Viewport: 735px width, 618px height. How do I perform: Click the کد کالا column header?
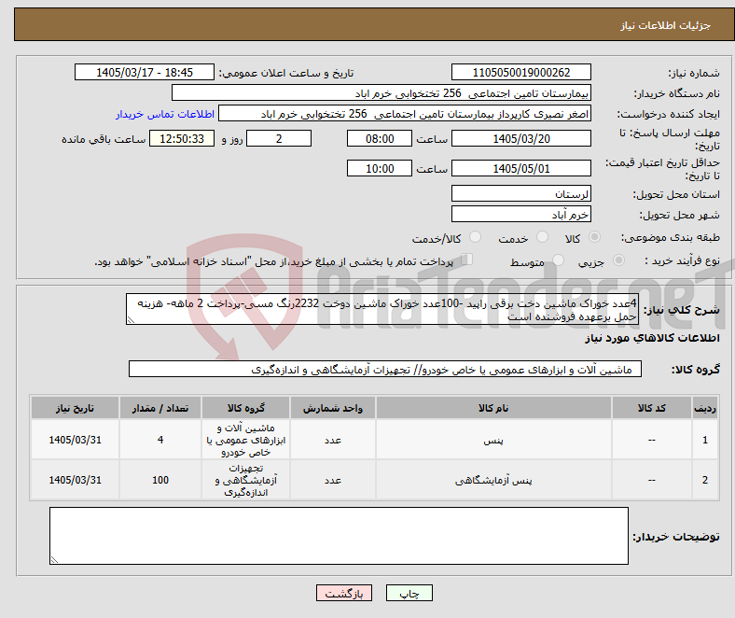pos(651,408)
